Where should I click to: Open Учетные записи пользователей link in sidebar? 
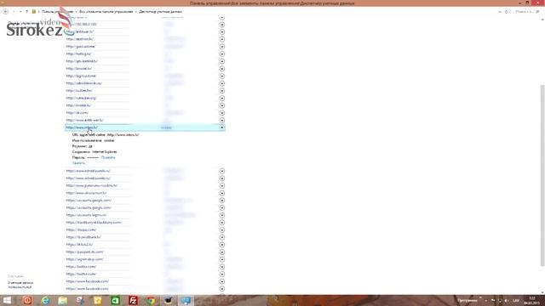pyautogui.click(x=20, y=285)
